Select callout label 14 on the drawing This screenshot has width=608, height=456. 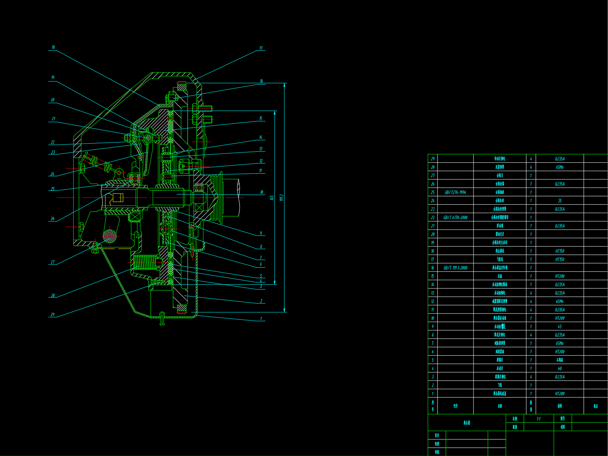261,137
